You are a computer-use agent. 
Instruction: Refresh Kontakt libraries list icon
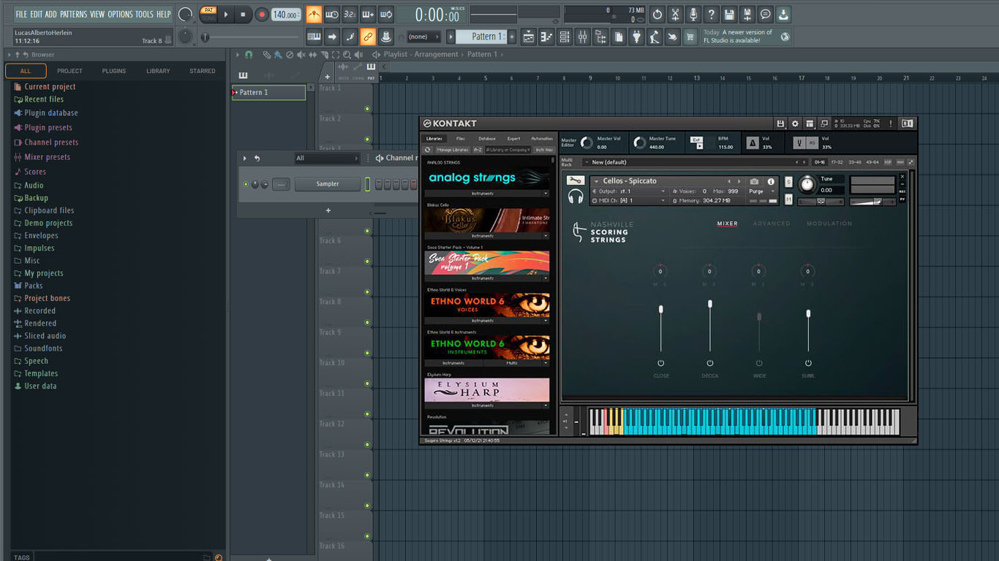pyautogui.click(x=429, y=150)
